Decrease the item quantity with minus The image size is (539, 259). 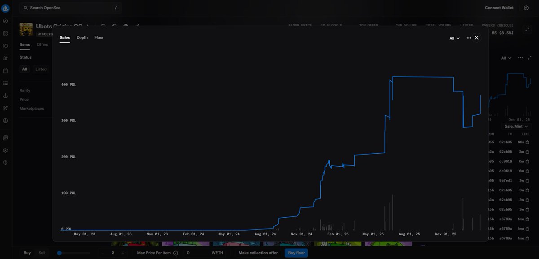(103, 253)
